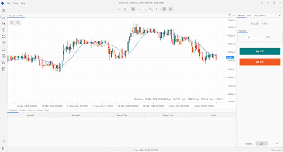Add a new chart tab with plus
This screenshot has height=152, width=283.
[229, 15]
